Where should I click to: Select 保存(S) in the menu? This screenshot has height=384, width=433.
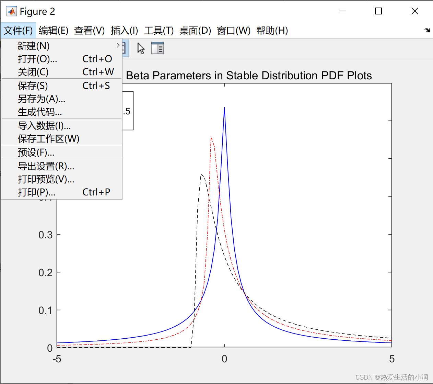coord(62,86)
